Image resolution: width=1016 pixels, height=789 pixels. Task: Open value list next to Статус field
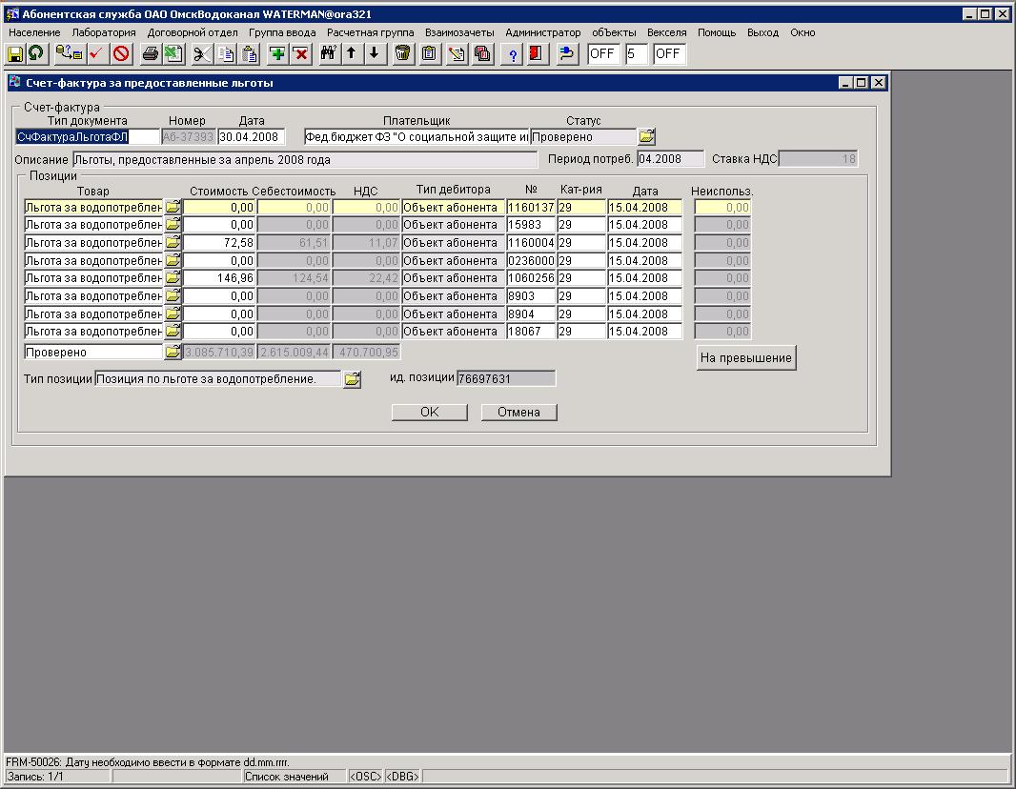pos(646,136)
